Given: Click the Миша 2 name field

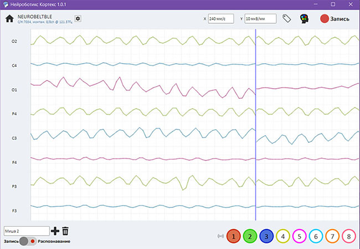Looking at the screenshot, I should (26, 231).
